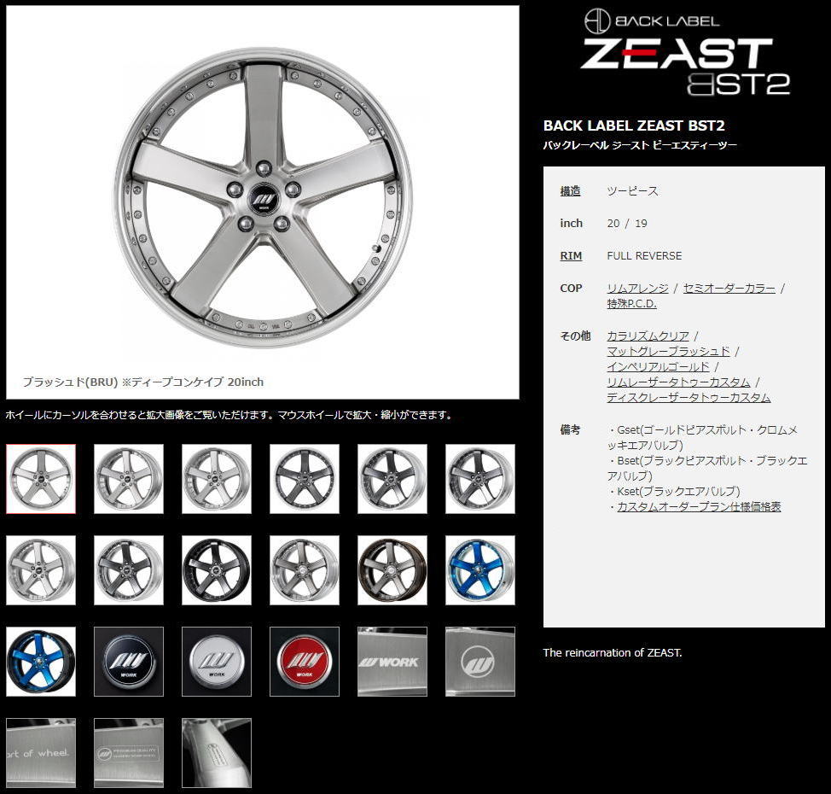
Task: Click the red WORK center cap image
Action: coord(304,661)
